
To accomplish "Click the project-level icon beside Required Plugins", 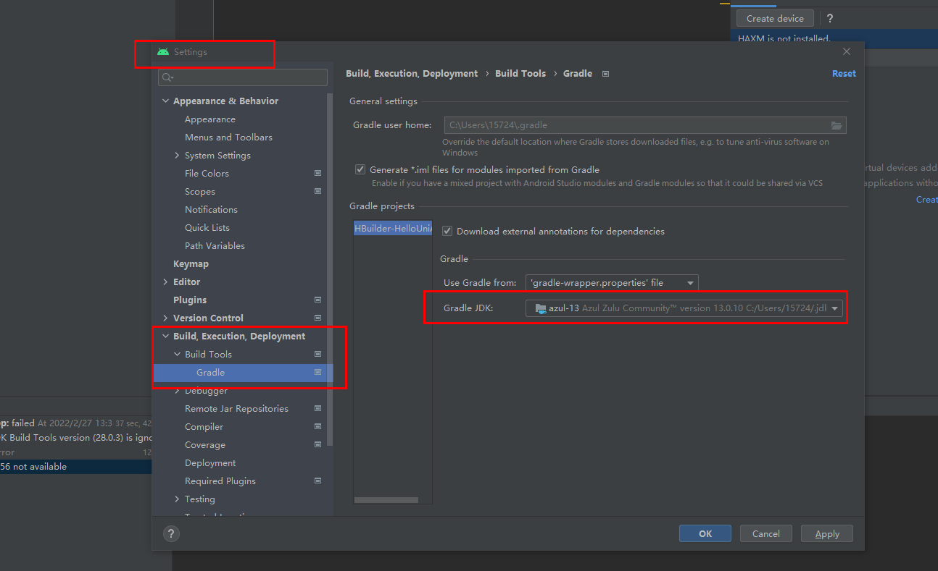I will click(x=317, y=481).
